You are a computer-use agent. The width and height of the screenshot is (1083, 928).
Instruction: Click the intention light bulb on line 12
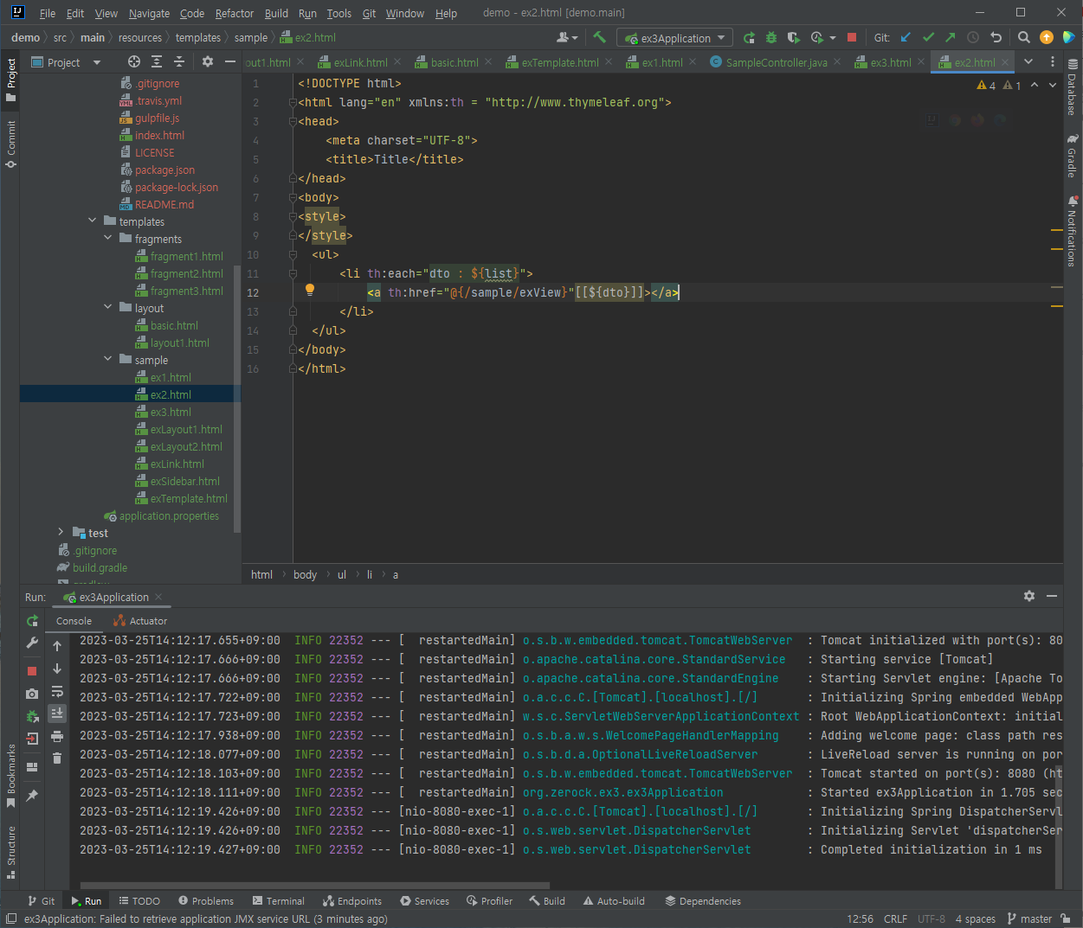point(309,291)
